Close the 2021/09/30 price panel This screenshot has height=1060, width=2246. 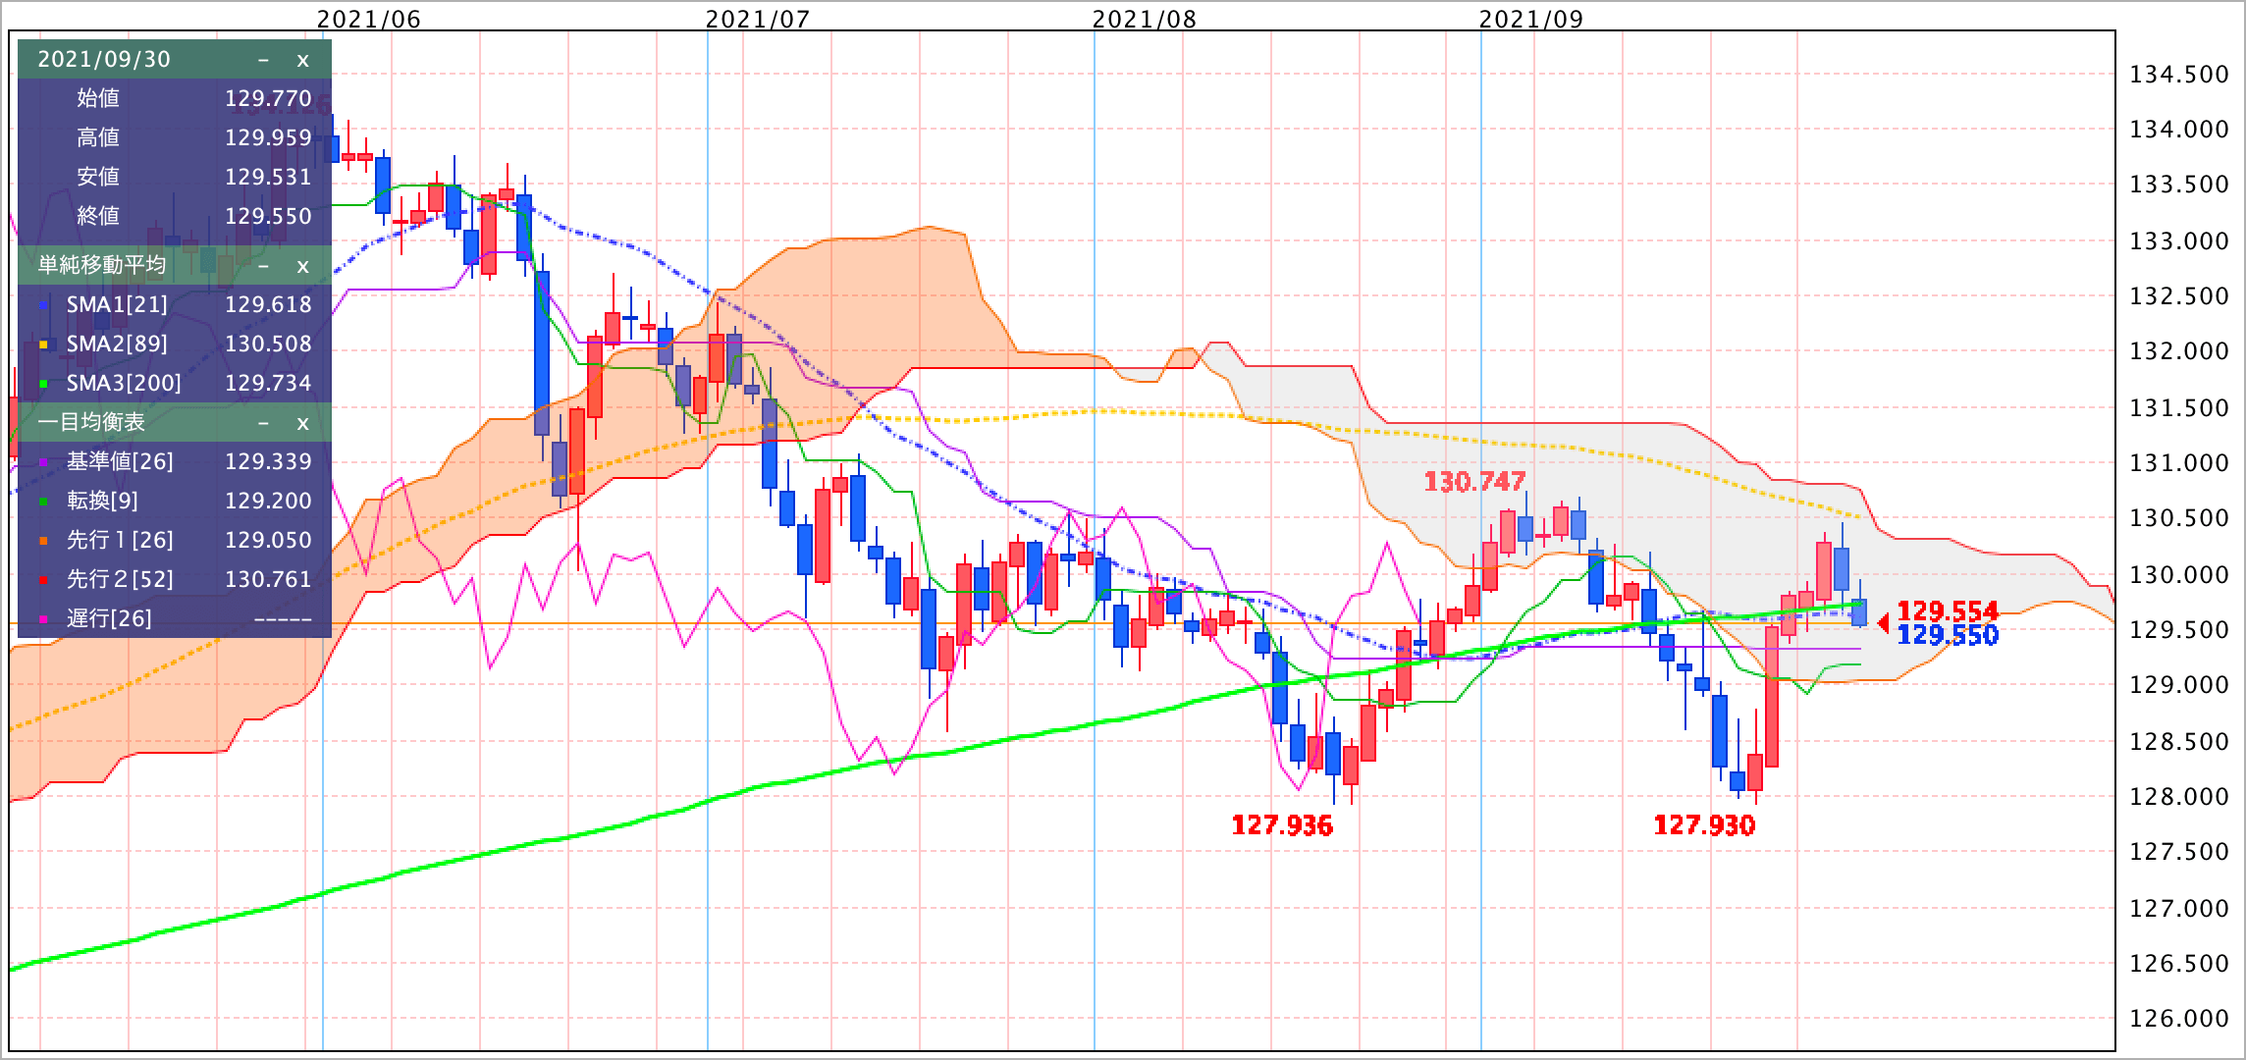[x=303, y=60]
